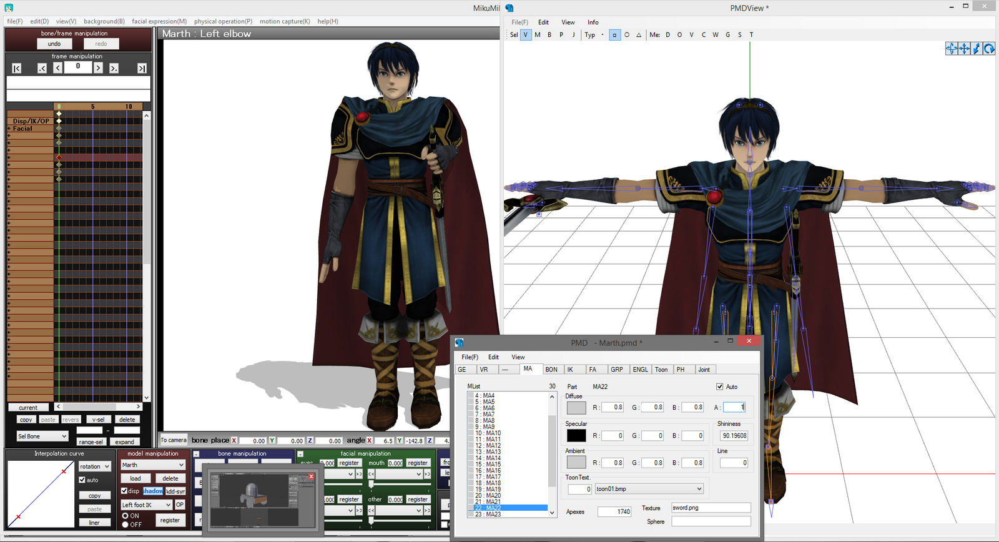The height and width of the screenshot is (542, 999).
Task: Click the range-sel button
Action: 91,441
